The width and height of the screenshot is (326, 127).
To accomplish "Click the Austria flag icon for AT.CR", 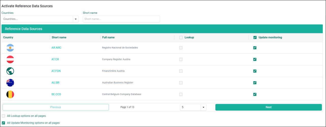I will click(x=10, y=59).
